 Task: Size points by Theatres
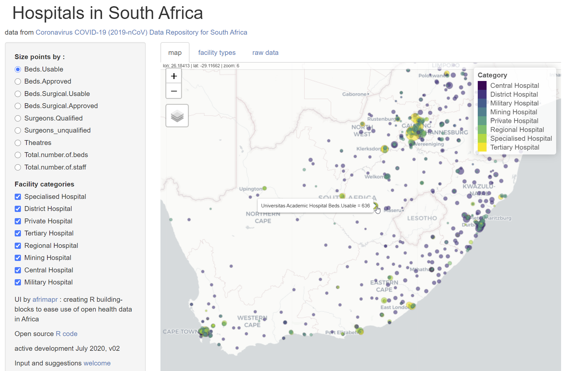(18, 143)
